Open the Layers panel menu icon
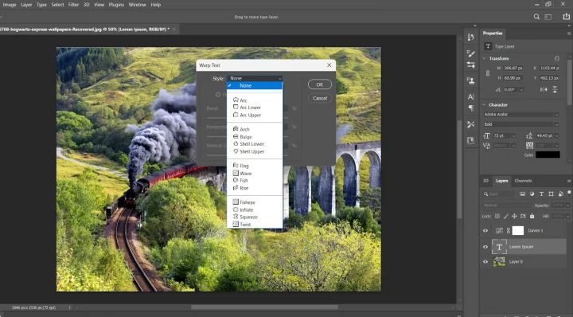Screen dimensions: 573x317 (568, 181)
